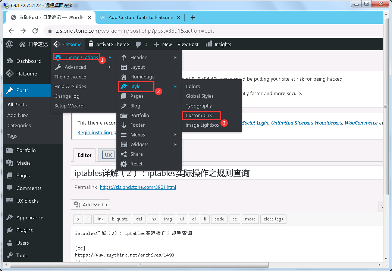The image size is (392, 271).
Task: Click the horizontal scrollbar of the remote desktop
Action: (139, 265)
